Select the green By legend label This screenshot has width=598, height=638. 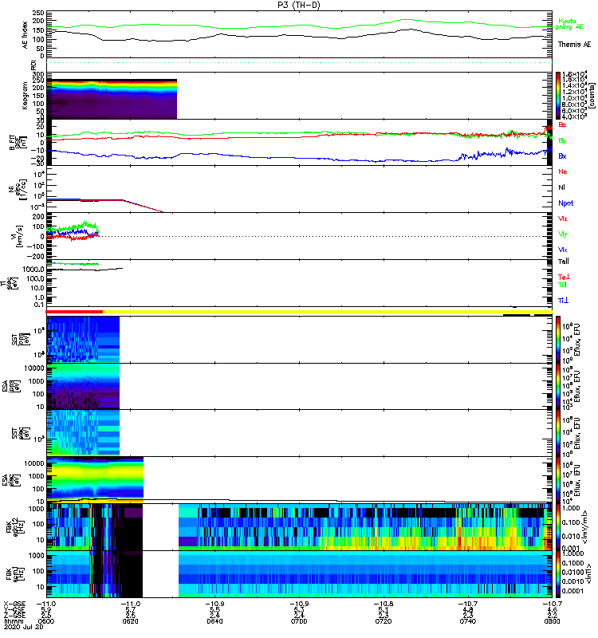tap(562, 140)
